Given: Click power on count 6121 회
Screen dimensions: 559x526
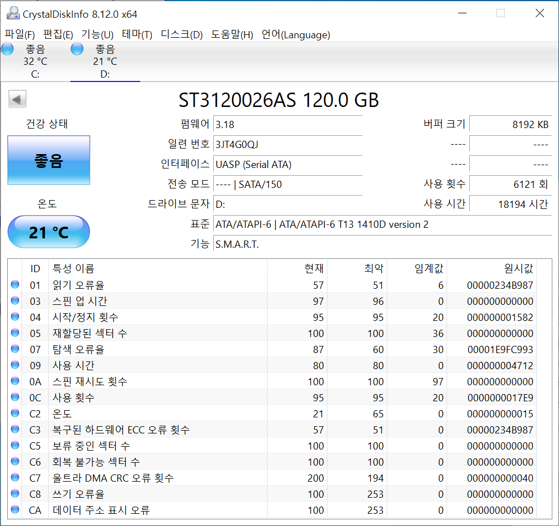Looking at the screenshot, I should point(510,185).
